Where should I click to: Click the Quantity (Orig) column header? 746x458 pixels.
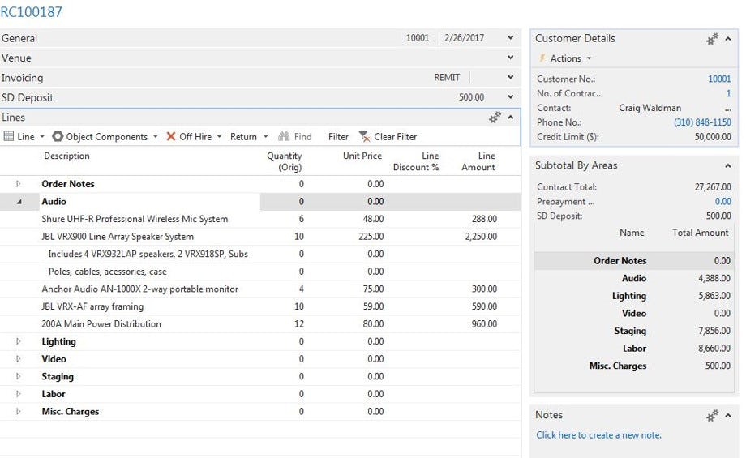(284, 161)
